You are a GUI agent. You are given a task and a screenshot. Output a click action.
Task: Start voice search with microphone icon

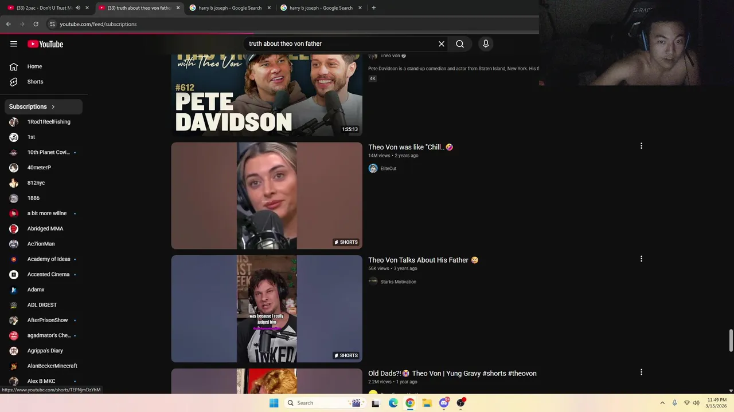[486, 43]
